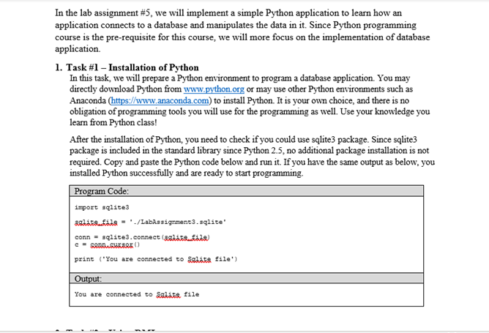Click the paragraph starting 'After the installation'
The height and width of the screenshot is (333, 489).
click(252, 156)
